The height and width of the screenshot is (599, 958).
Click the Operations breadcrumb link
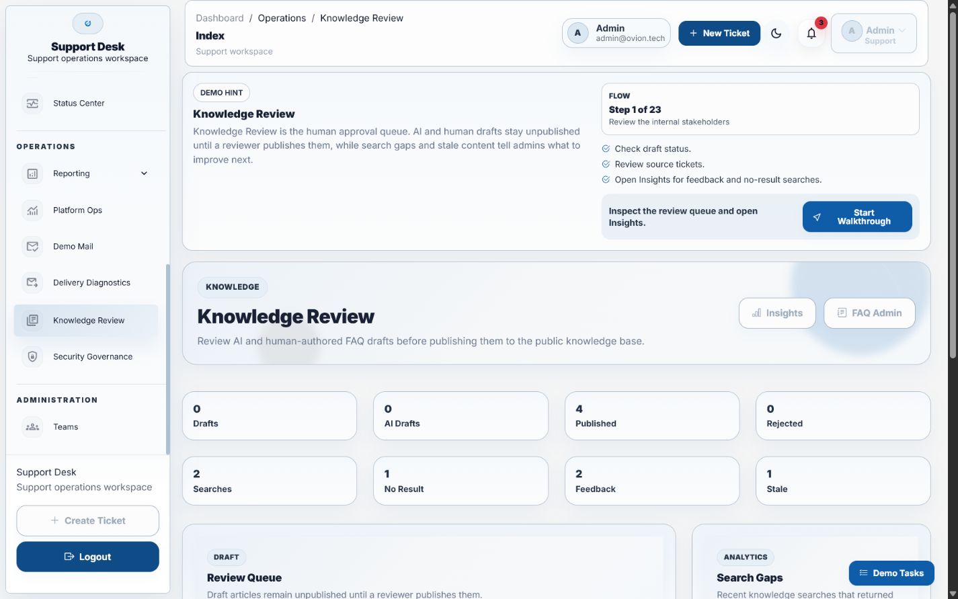pos(282,18)
